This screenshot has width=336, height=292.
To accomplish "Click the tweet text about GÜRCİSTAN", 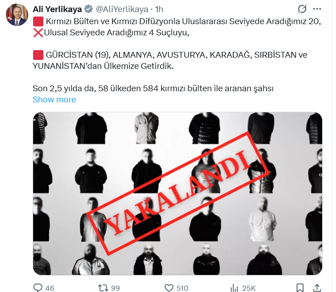I will click(170, 60).
